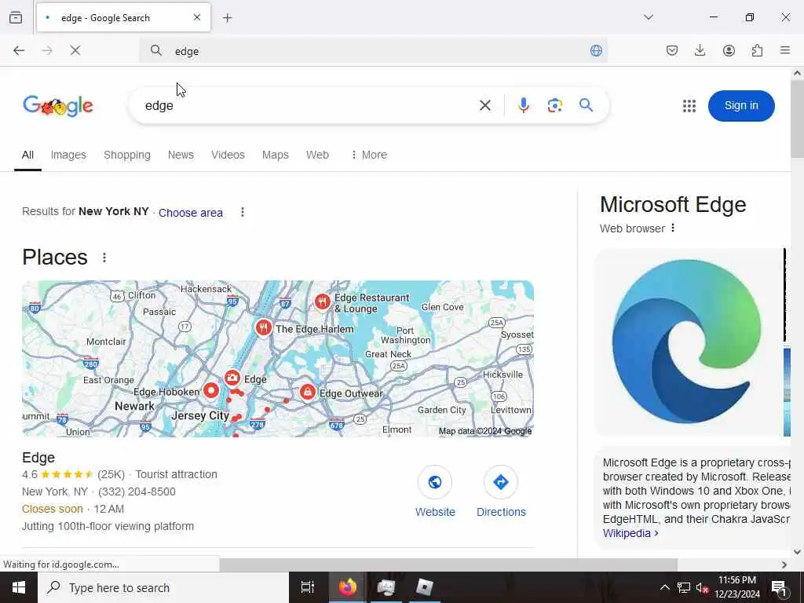Expand the list all tabs dropdown
Viewport: 804px width, 603px height.
(649, 17)
